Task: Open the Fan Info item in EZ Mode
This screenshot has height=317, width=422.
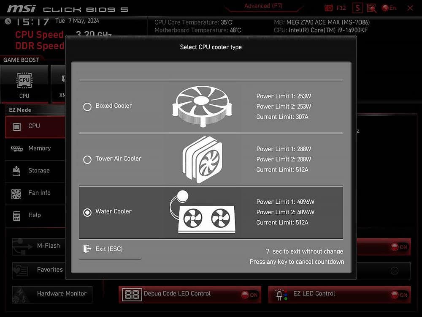Action: (35, 193)
